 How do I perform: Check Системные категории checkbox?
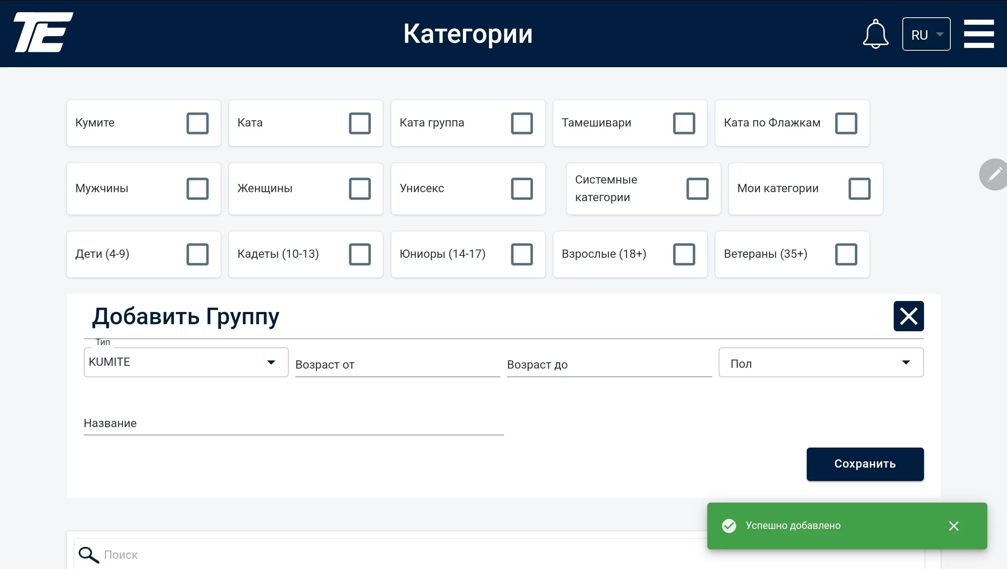point(697,189)
